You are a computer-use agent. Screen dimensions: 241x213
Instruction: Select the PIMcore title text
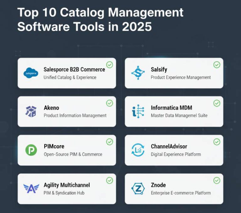(54, 146)
